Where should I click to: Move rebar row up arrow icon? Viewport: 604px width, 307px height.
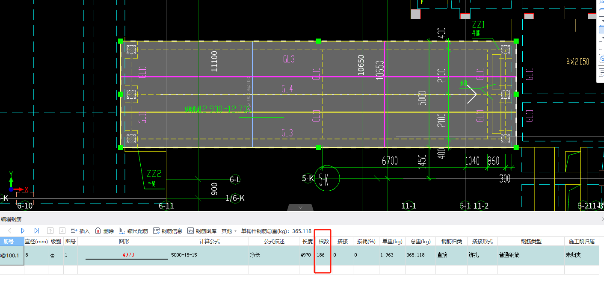50,231
